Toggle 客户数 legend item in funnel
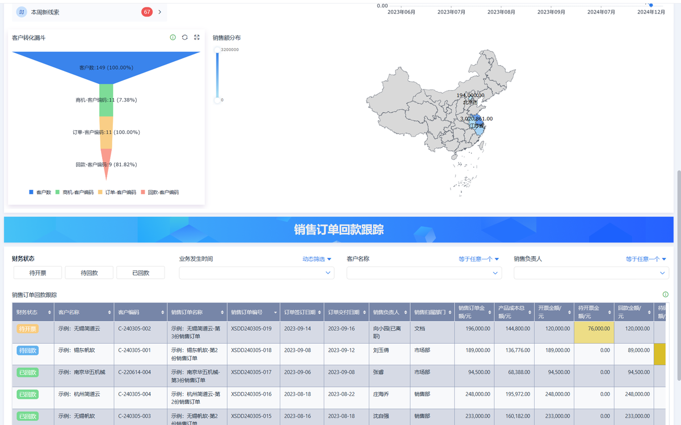This screenshot has height=425, width=681. (x=40, y=193)
